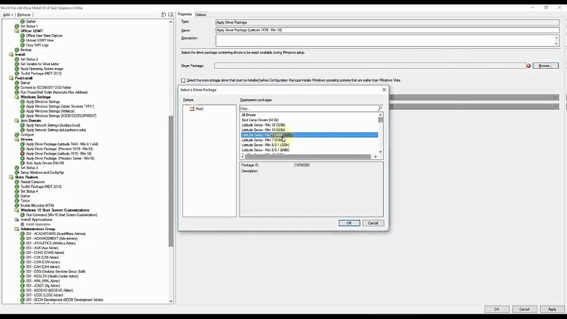Click the task tree scroll-up arrow
This screenshot has height=319, width=567.
(171, 21)
